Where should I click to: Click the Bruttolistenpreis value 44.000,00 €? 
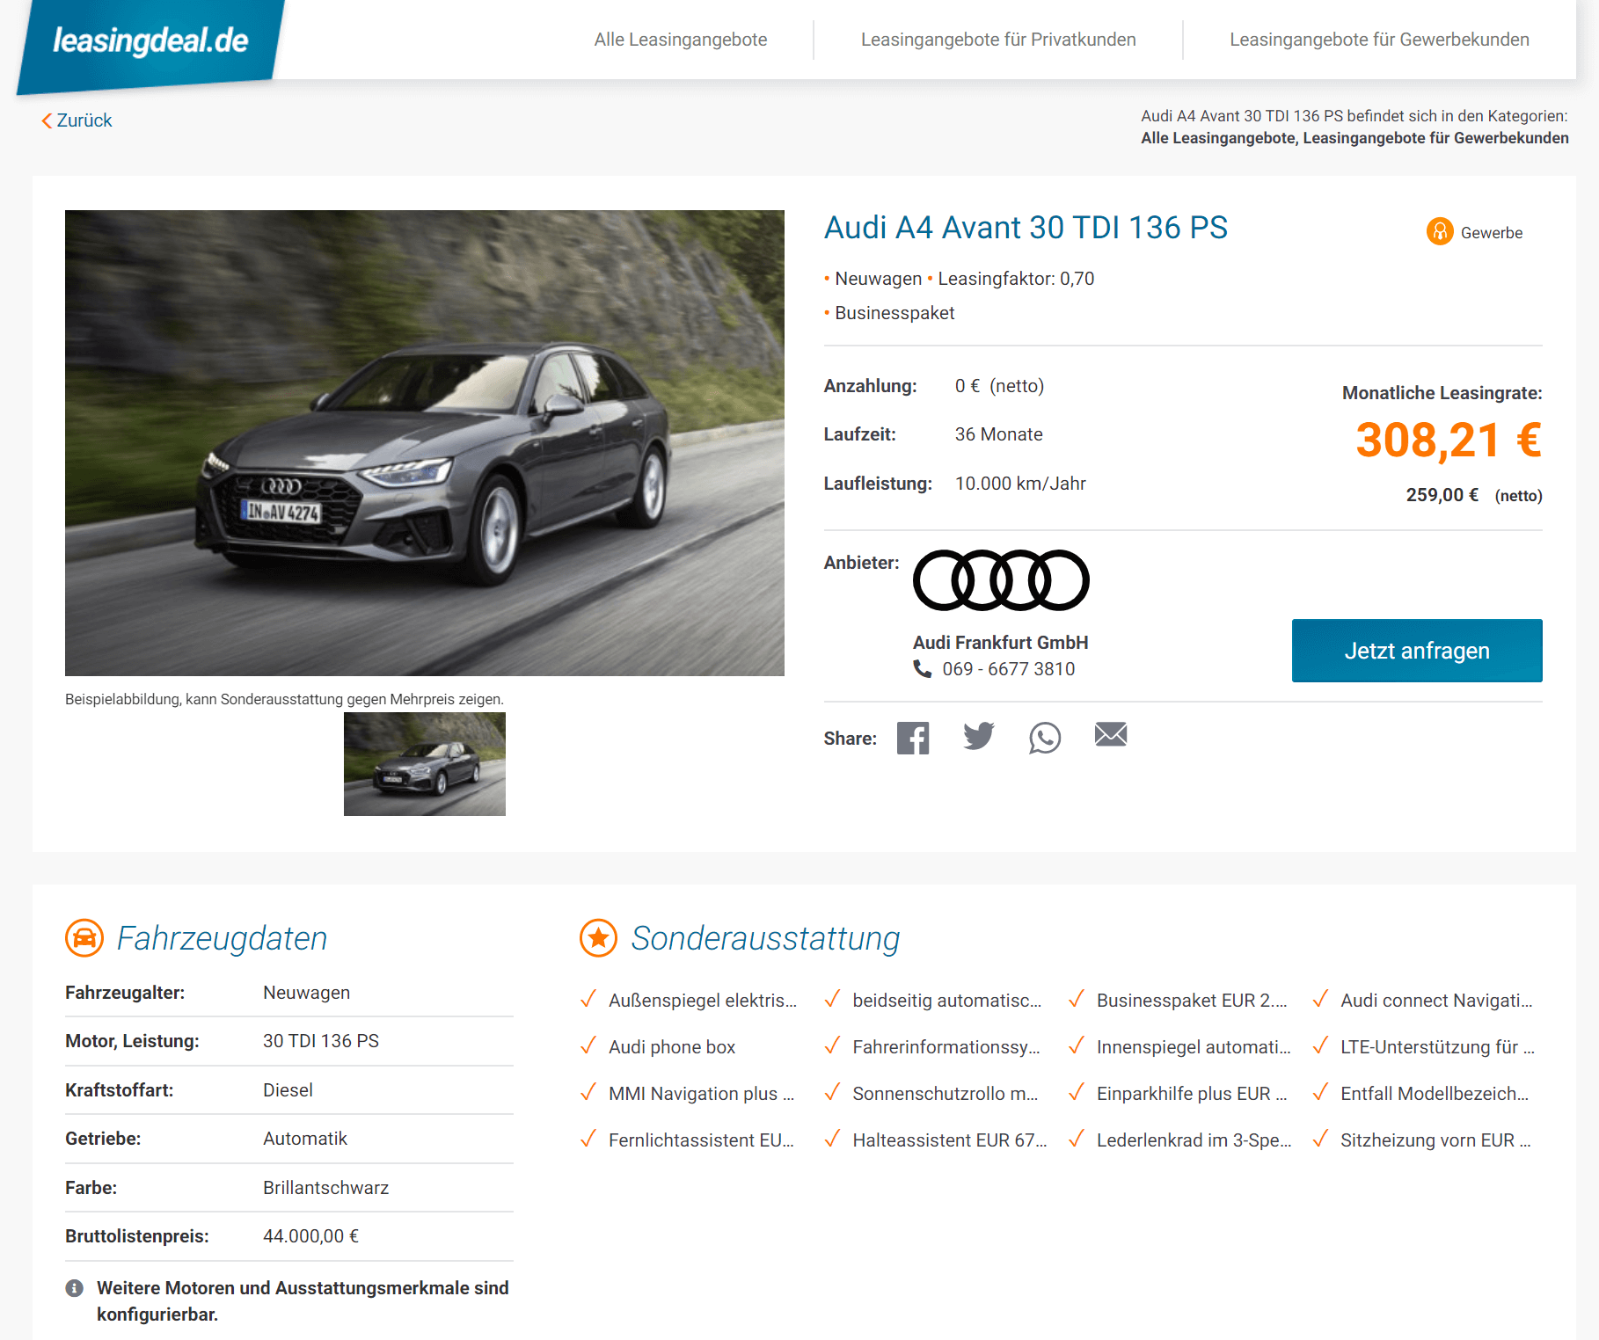(310, 1236)
